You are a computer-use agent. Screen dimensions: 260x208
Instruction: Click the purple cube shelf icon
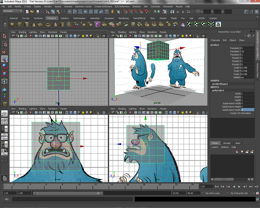tap(98, 24)
